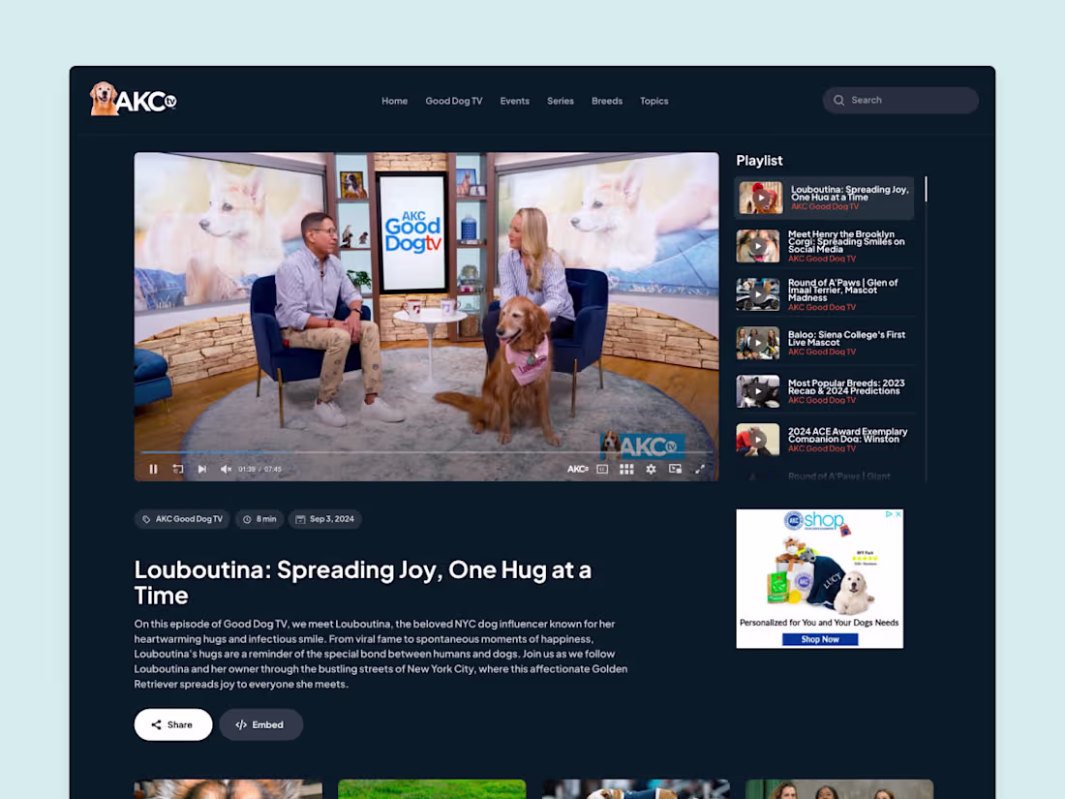Open the episode grid view in player
The width and height of the screenshot is (1065, 799).
(626, 469)
